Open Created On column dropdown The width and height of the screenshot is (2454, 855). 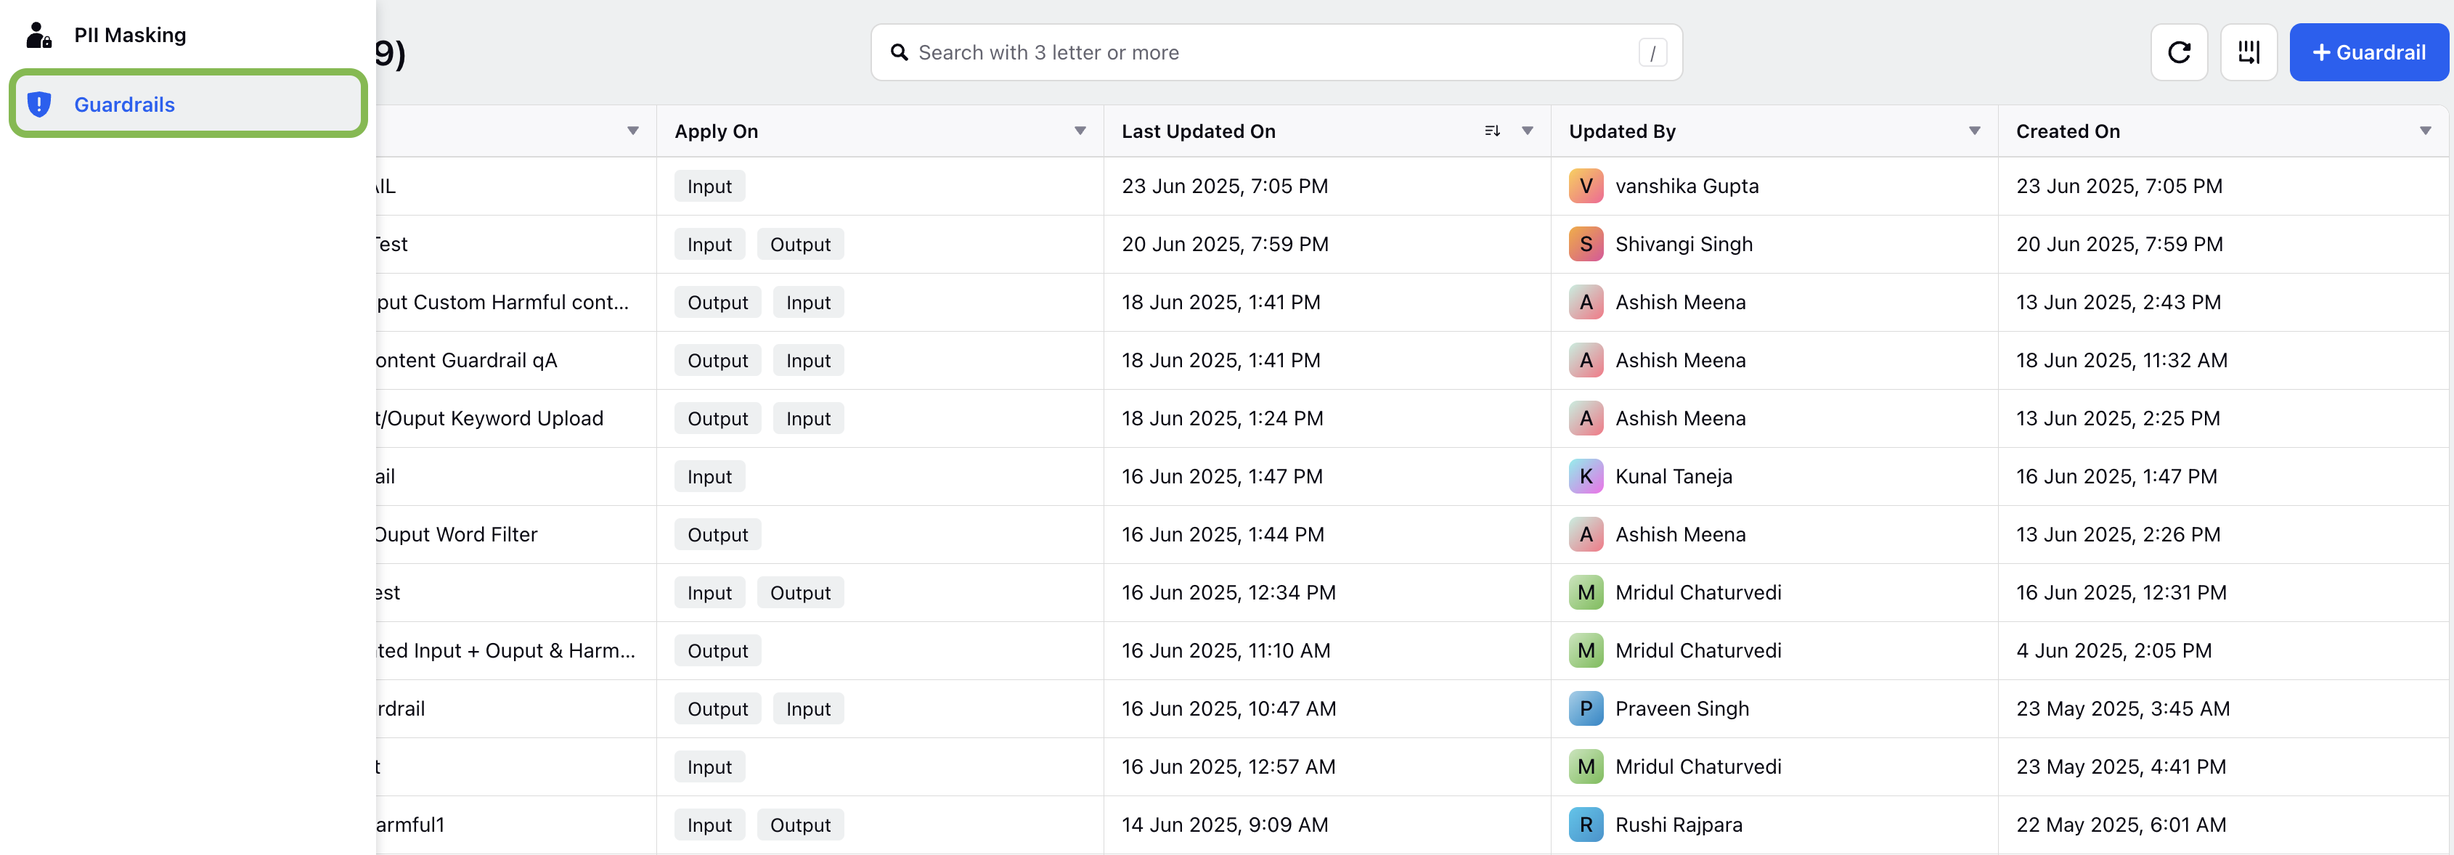pyautogui.click(x=2424, y=131)
